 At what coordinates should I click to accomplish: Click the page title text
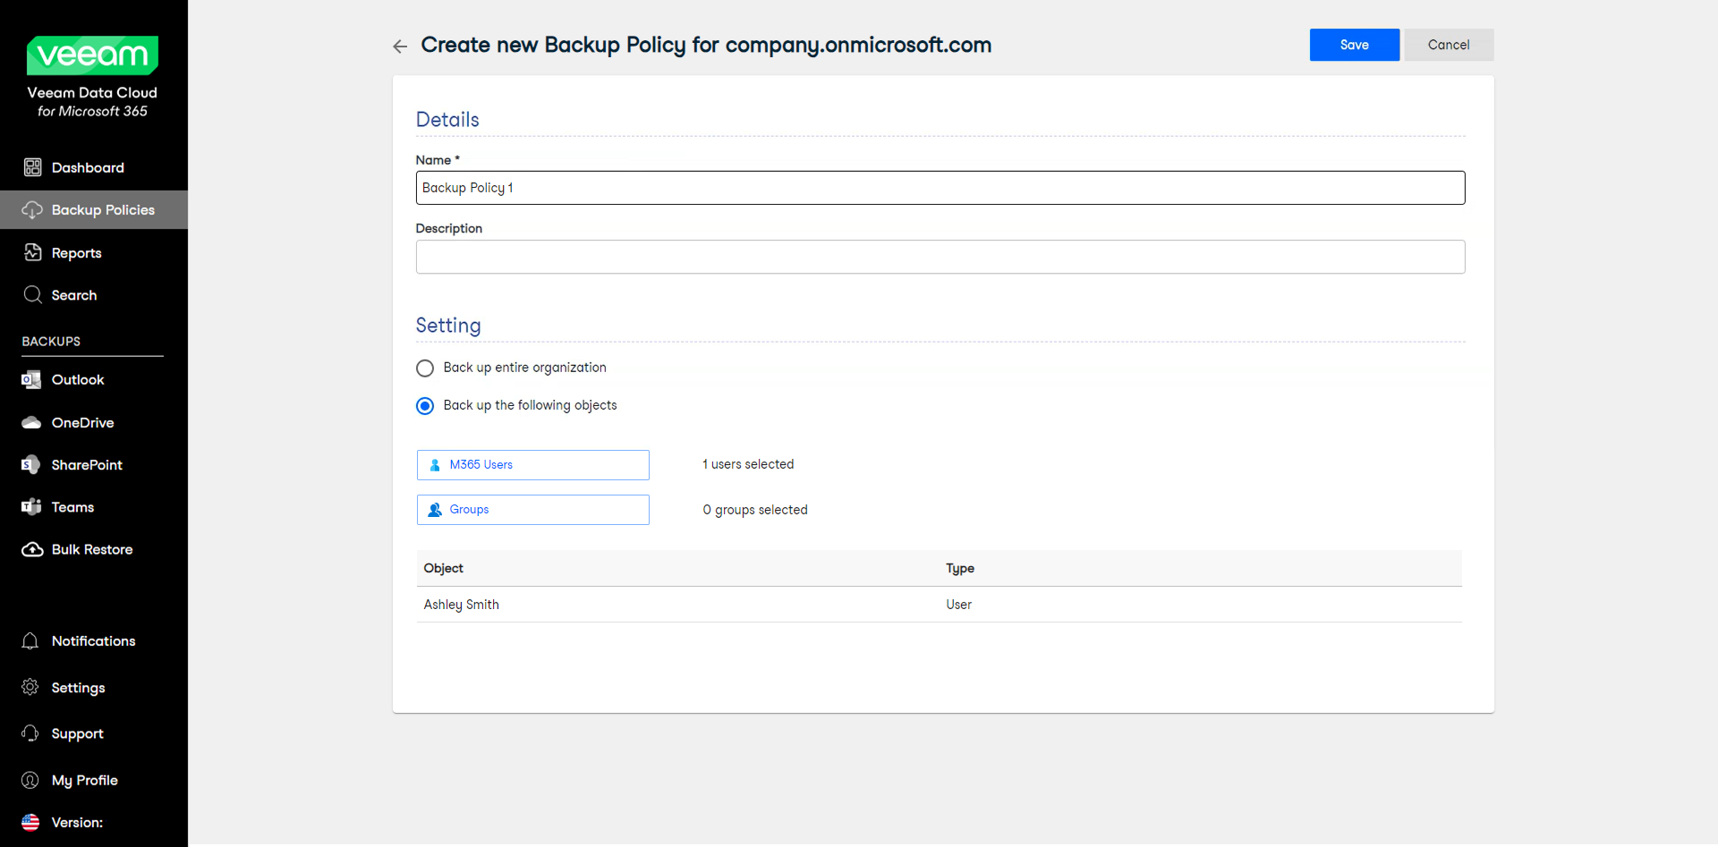pyautogui.click(x=706, y=46)
